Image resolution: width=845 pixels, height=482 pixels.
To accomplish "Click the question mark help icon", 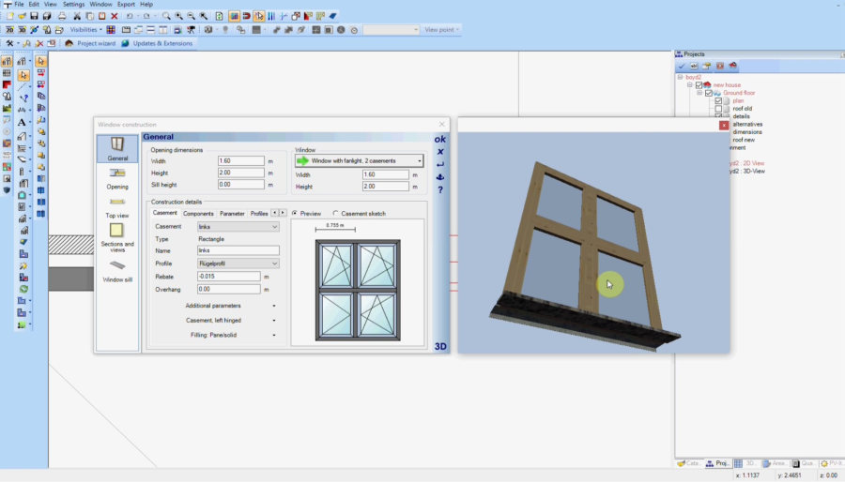I will click(x=440, y=190).
